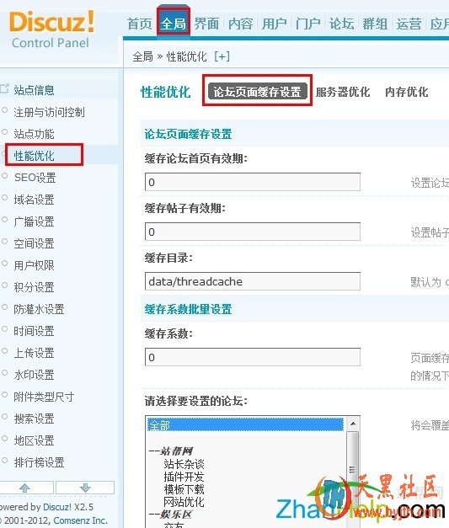Click the 缓存论坛首页有效期 input field
This screenshot has width=449, height=528.
click(x=252, y=182)
